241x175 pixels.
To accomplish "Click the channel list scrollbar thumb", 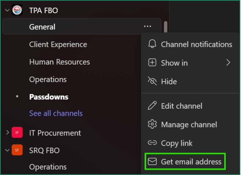I will [166, 27].
